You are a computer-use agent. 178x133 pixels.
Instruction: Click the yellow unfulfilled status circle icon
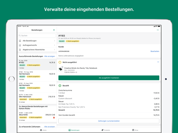(60, 62)
